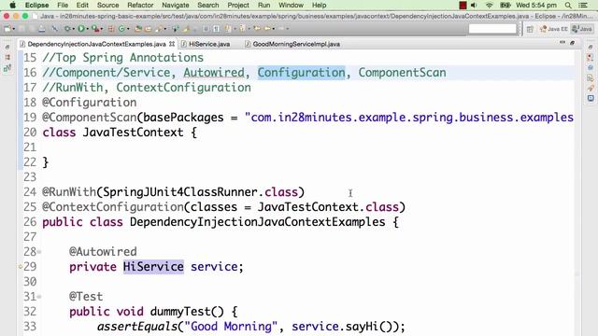Click the Open Type toolbar icon
The width and height of the screenshot is (598, 336).
point(137,29)
